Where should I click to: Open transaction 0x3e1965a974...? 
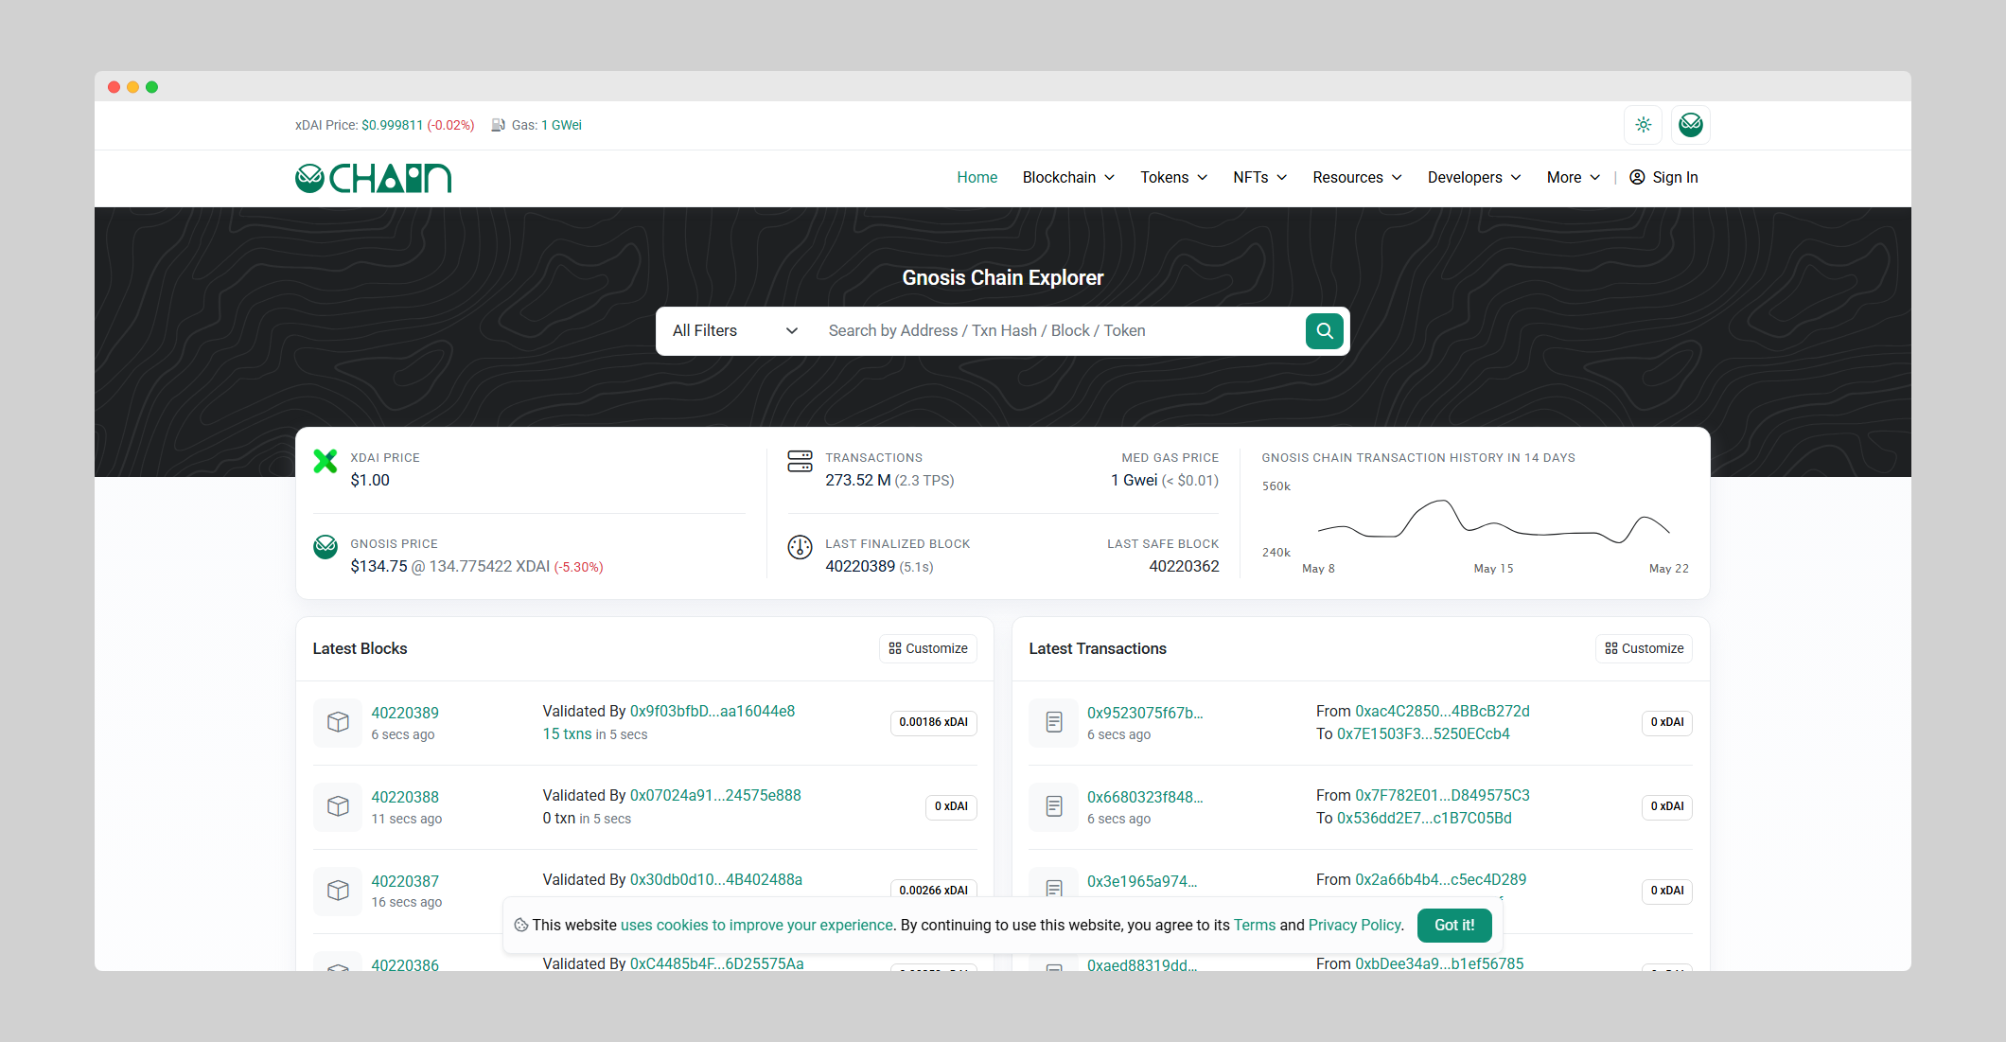click(x=1142, y=881)
